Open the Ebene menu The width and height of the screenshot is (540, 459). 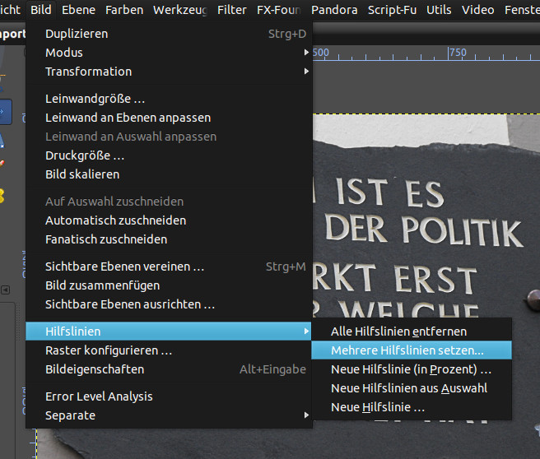click(x=78, y=10)
